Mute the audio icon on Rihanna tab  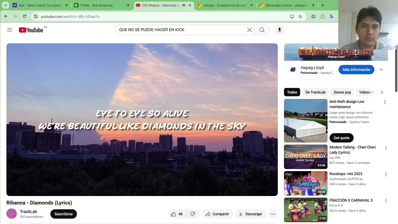point(183,5)
